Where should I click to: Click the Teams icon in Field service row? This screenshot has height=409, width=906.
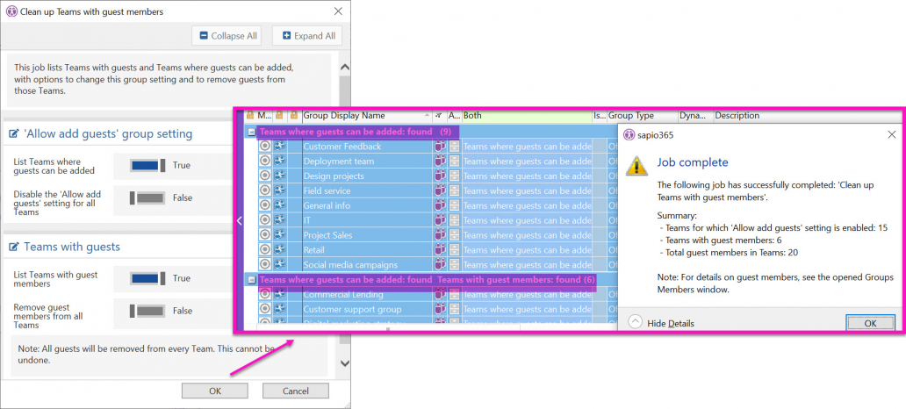(x=441, y=190)
